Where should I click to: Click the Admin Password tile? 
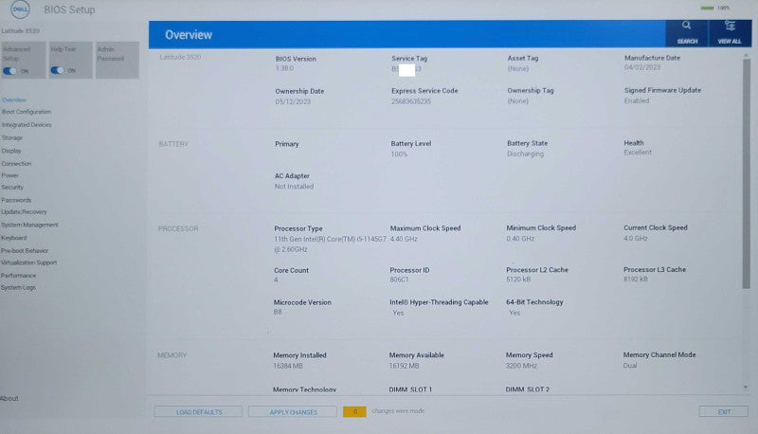click(x=117, y=60)
